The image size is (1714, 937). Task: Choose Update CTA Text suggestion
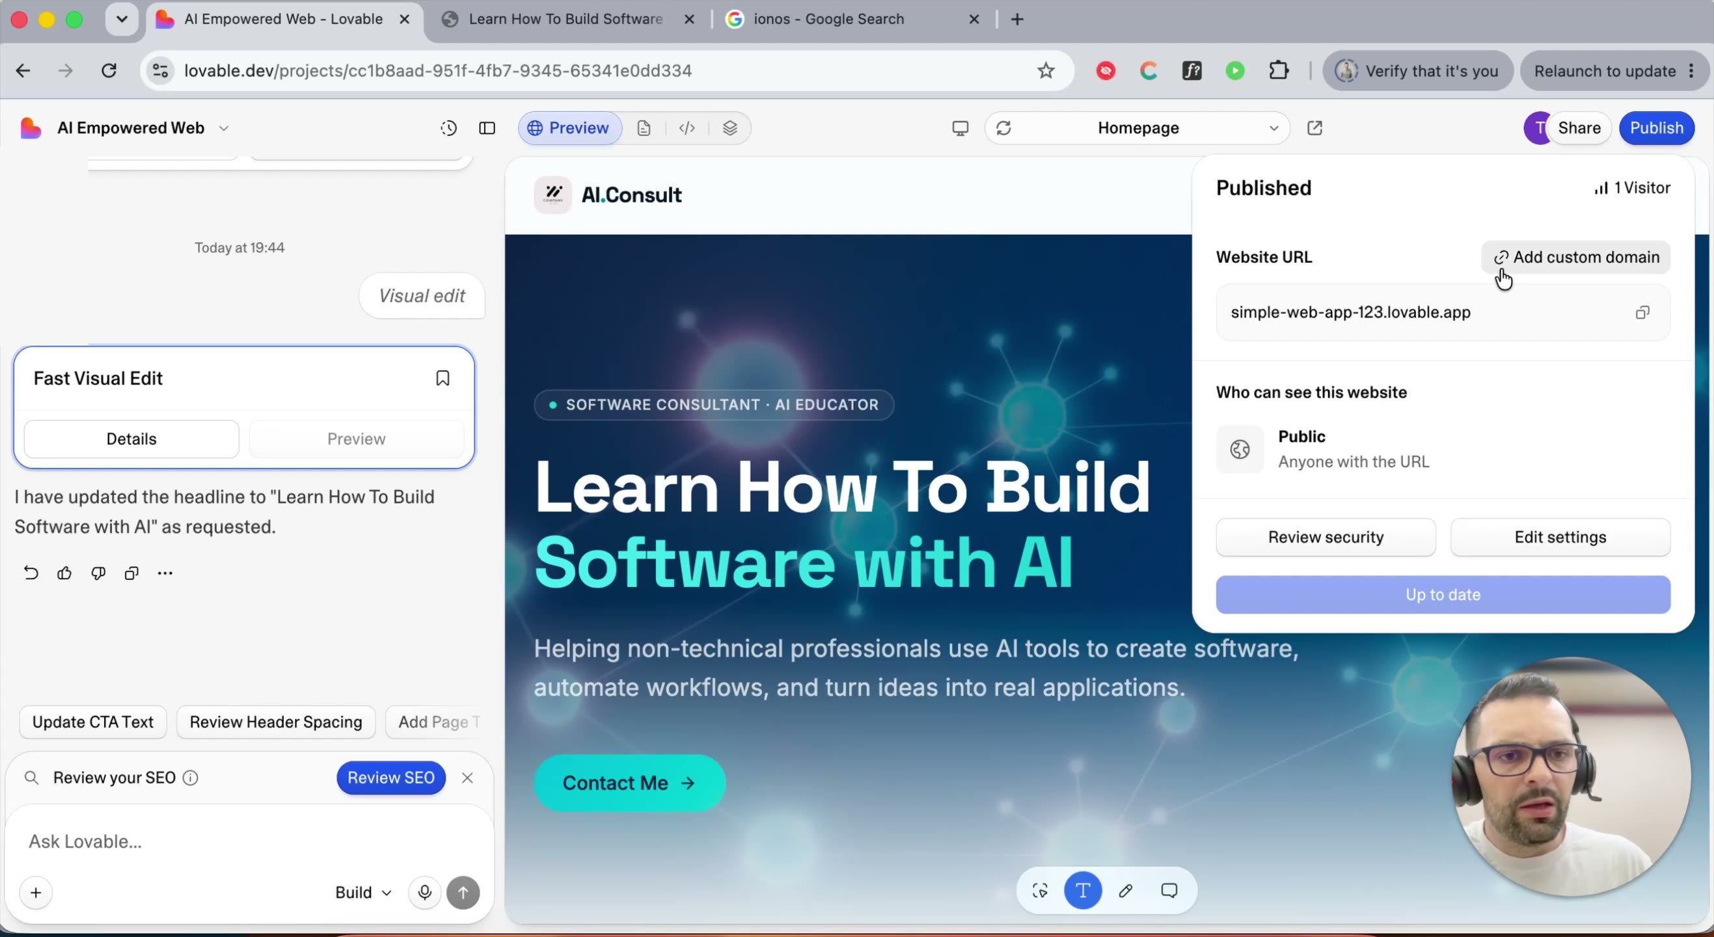(x=92, y=722)
